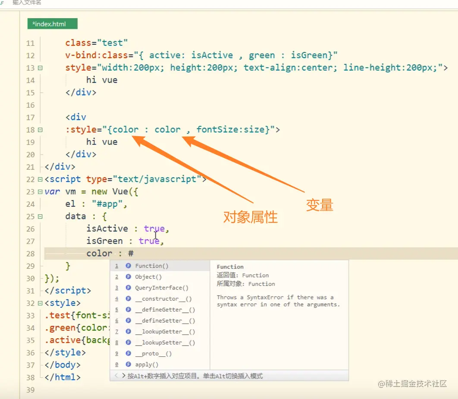Collapse the fold marker on line 18
Viewport: 458px width, 399px height.
tap(40, 130)
